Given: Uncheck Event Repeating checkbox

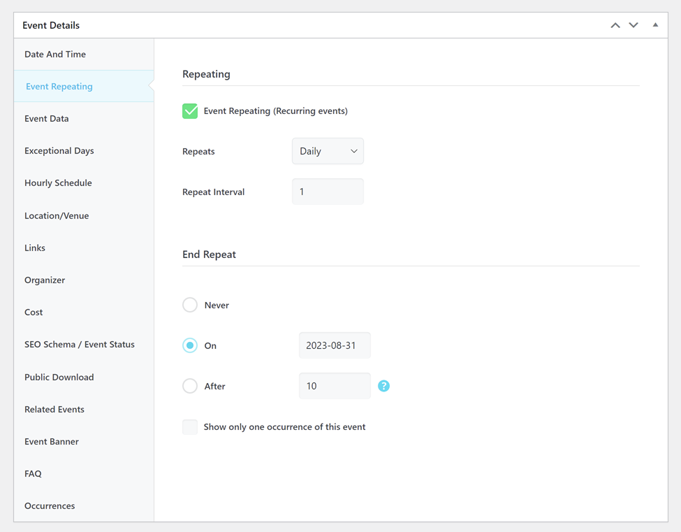Looking at the screenshot, I should (190, 111).
